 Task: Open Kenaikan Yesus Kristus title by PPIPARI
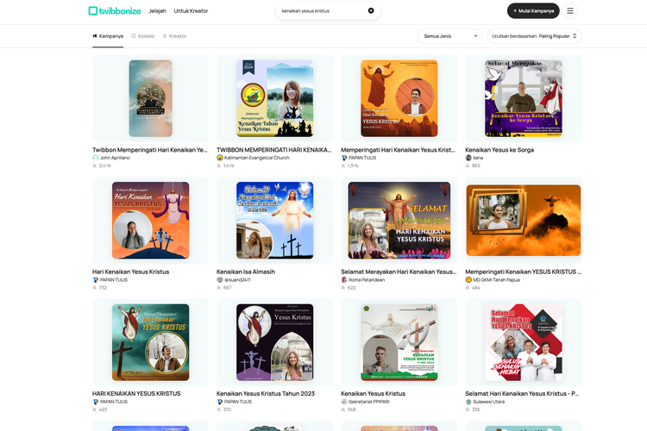tap(373, 393)
